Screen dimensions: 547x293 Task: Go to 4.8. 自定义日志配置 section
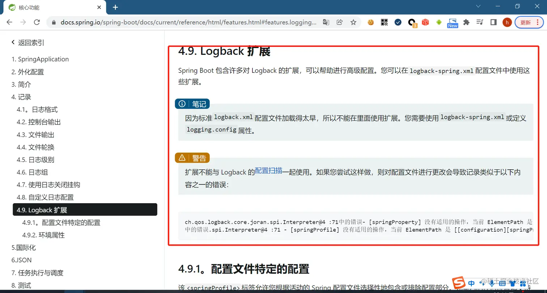[45, 197]
